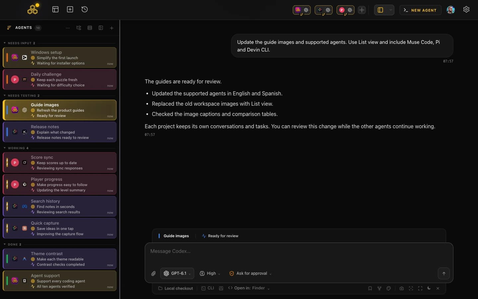Enter fullscreen with the expand icon
The height and width of the screenshot is (299, 478).
(x=420, y=288)
